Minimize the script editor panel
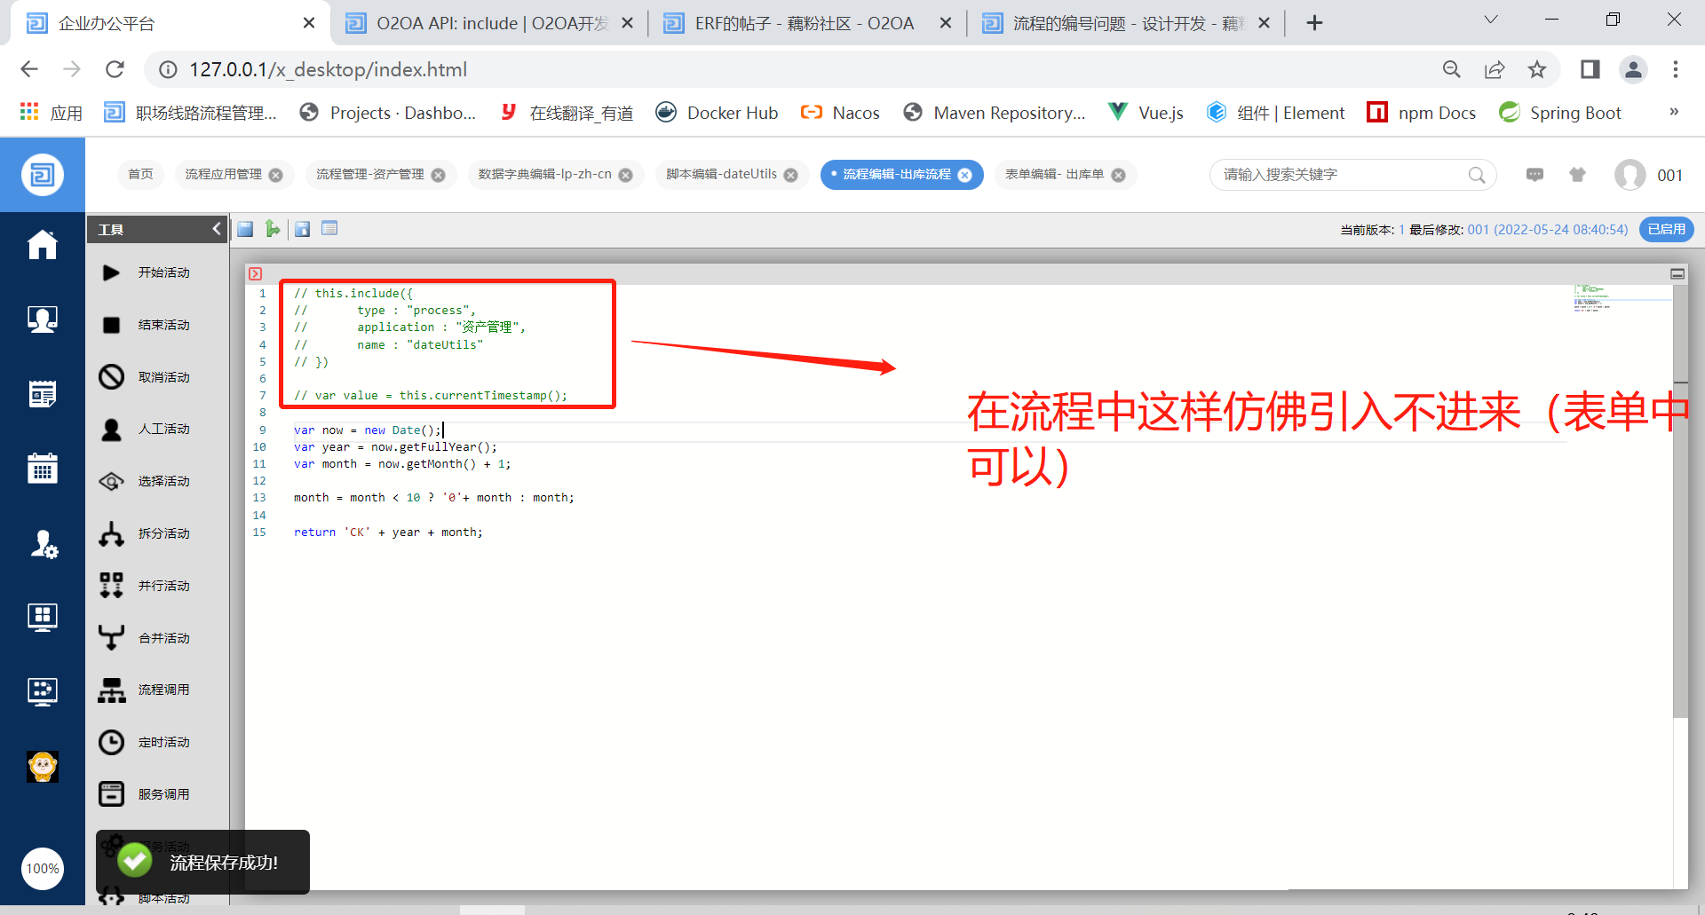1705x915 pixels. [x=1677, y=273]
